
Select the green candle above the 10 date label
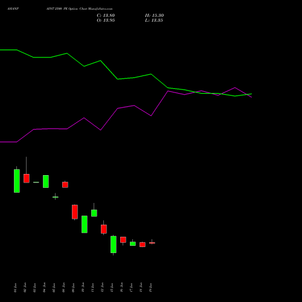[x=85, y=224]
